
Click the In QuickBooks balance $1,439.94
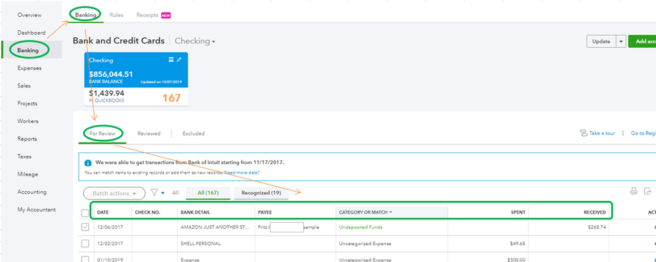(106, 93)
